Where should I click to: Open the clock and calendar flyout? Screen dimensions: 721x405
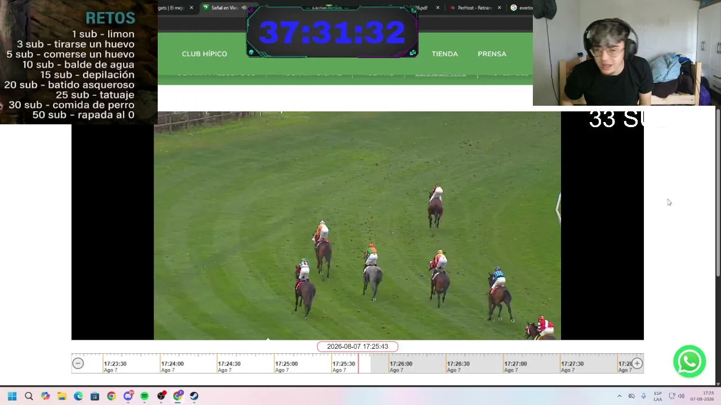point(703,396)
